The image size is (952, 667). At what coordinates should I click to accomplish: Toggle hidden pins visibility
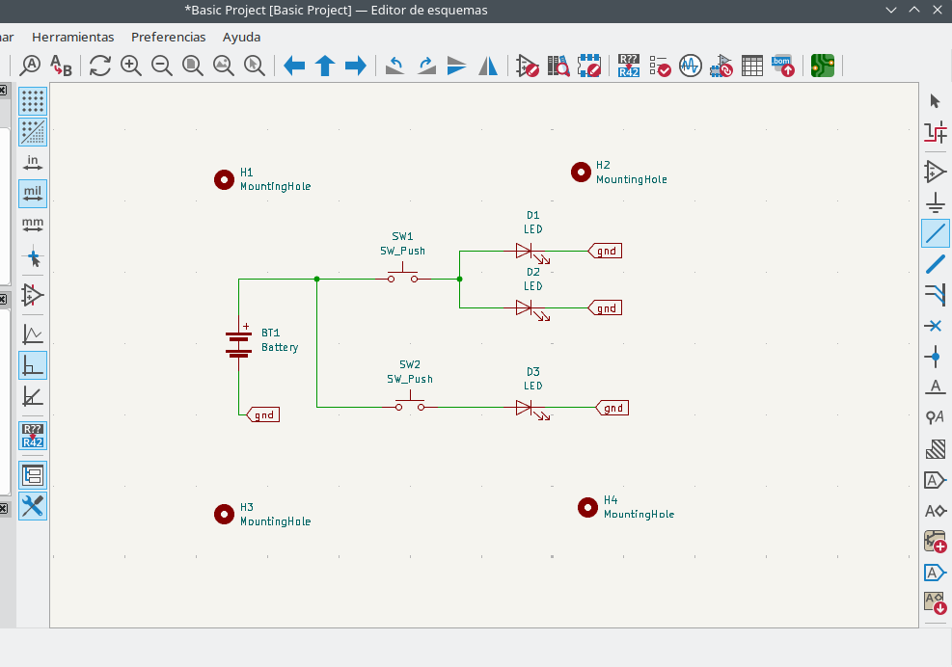click(33, 295)
